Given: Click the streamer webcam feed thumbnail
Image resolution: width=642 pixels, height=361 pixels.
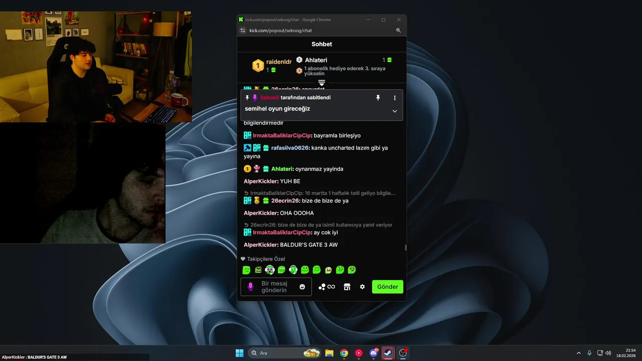Looking at the screenshot, I should pos(96,67).
